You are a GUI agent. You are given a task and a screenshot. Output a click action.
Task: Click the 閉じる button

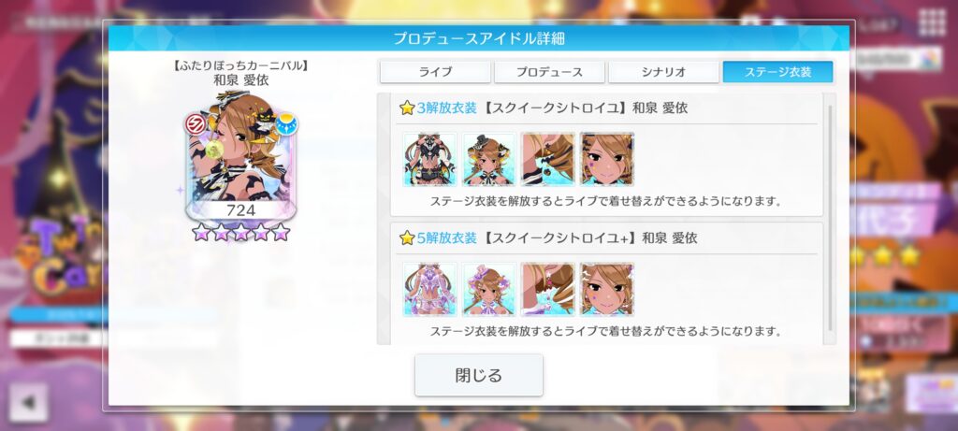479,375
